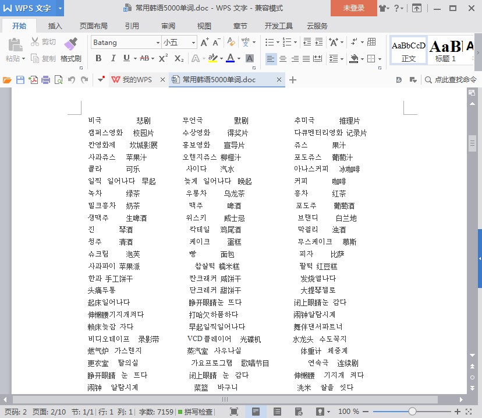The height and width of the screenshot is (418, 482).
Task: Click the zoom out minus button
Action: pyautogui.click(x=366, y=411)
